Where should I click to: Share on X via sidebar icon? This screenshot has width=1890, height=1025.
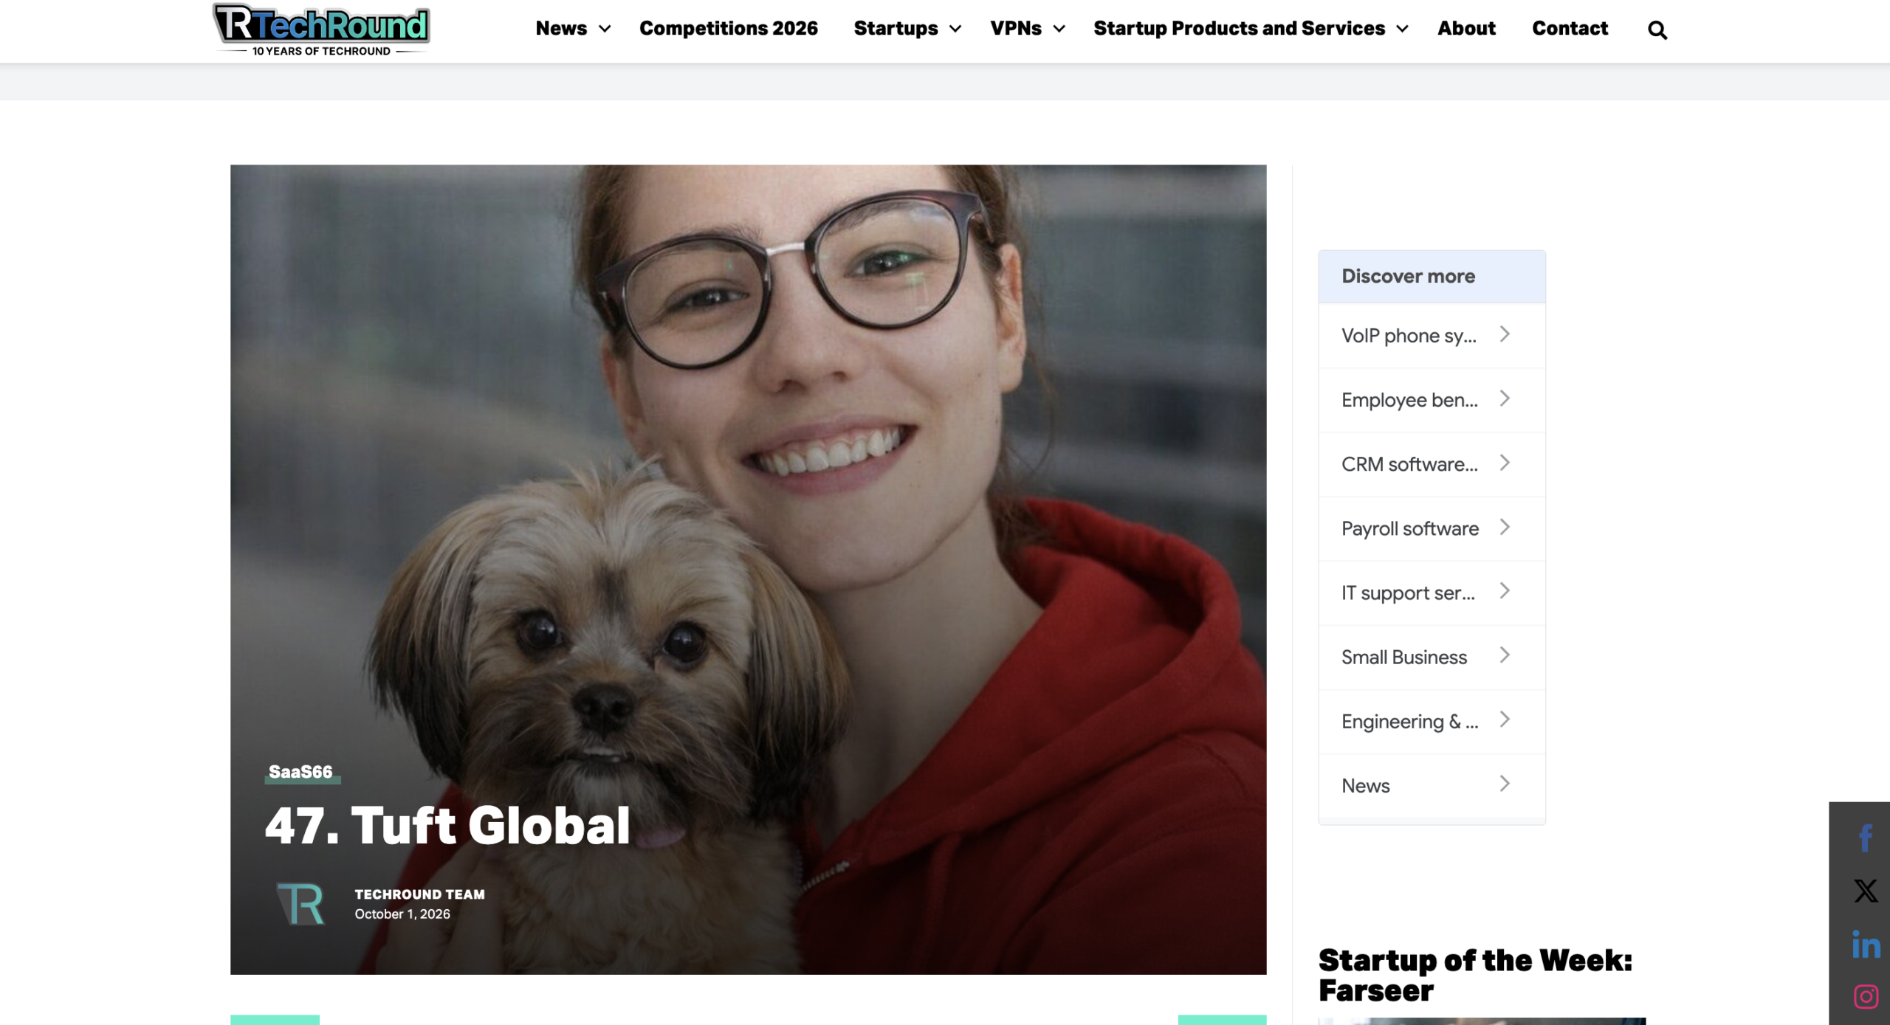pos(1865,891)
